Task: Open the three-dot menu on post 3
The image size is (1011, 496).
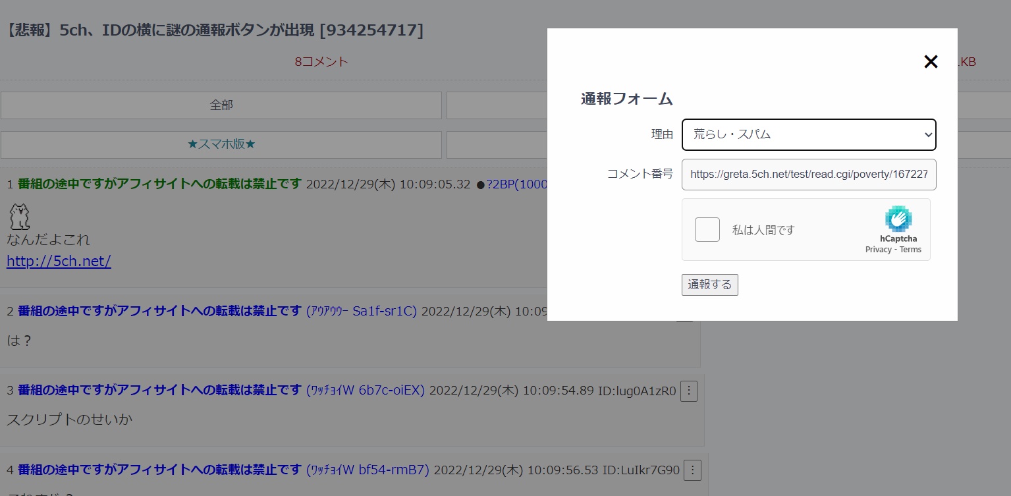Action: tap(689, 391)
